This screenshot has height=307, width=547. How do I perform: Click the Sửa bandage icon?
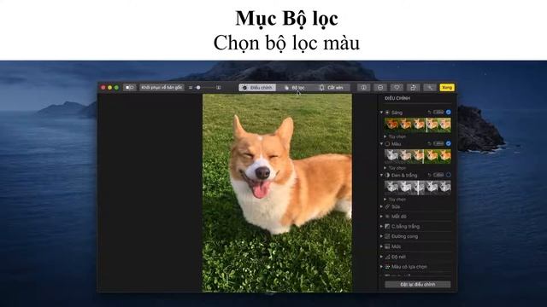pos(387,206)
